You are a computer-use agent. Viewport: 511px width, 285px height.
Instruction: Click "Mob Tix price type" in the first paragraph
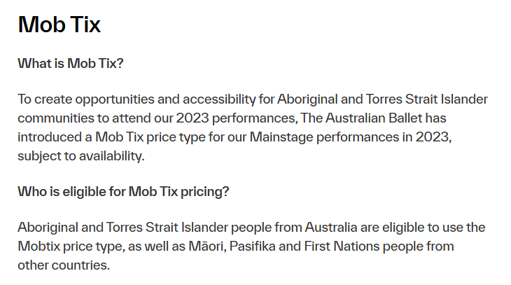134,137
